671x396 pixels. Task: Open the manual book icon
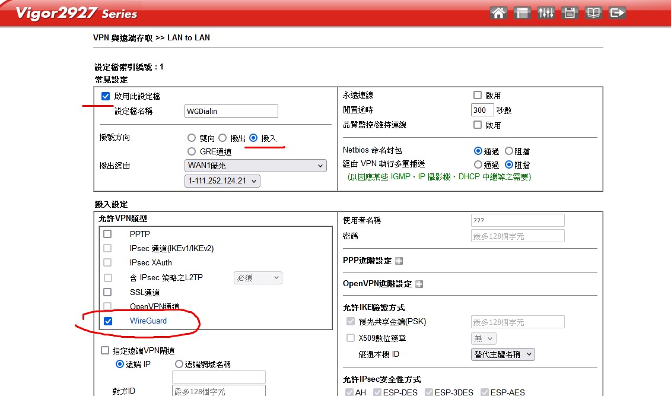click(593, 12)
